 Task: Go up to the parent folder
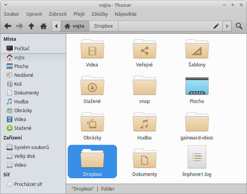pos(31,26)
